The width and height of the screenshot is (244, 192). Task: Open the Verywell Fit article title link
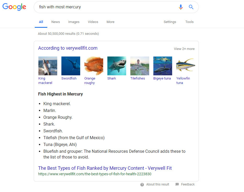105,168
